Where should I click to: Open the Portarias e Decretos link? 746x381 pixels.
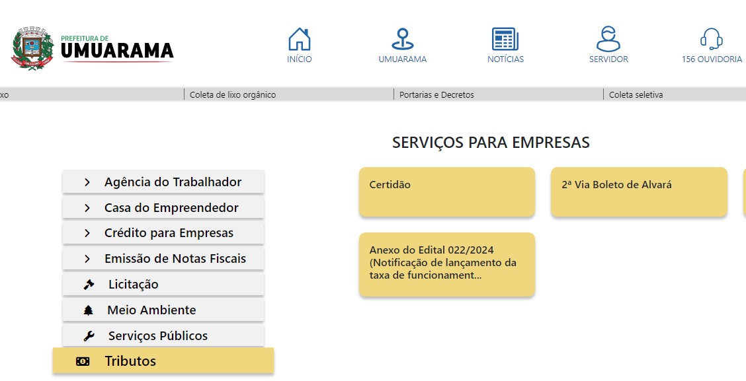[436, 94]
